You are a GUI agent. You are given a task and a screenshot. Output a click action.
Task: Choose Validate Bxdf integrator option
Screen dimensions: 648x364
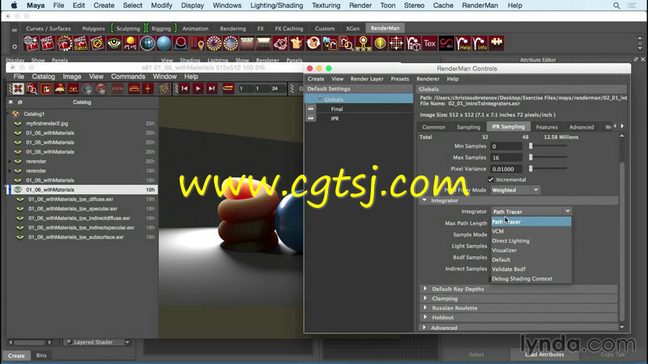pos(531,269)
